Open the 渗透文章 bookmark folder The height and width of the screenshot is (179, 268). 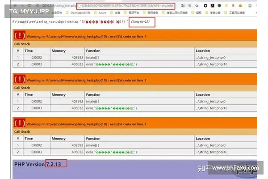[x=213, y=13]
